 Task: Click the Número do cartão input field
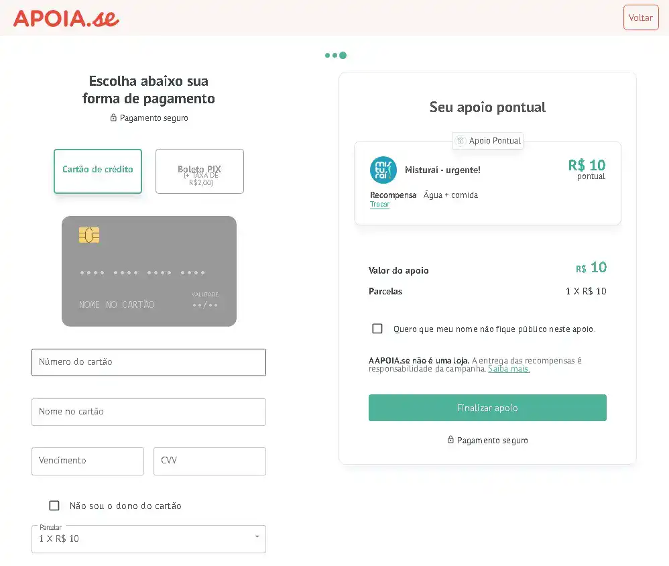point(149,362)
